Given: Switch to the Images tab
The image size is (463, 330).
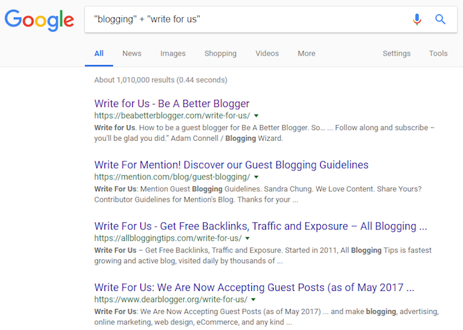Looking at the screenshot, I should pyautogui.click(x=173, y=54).
